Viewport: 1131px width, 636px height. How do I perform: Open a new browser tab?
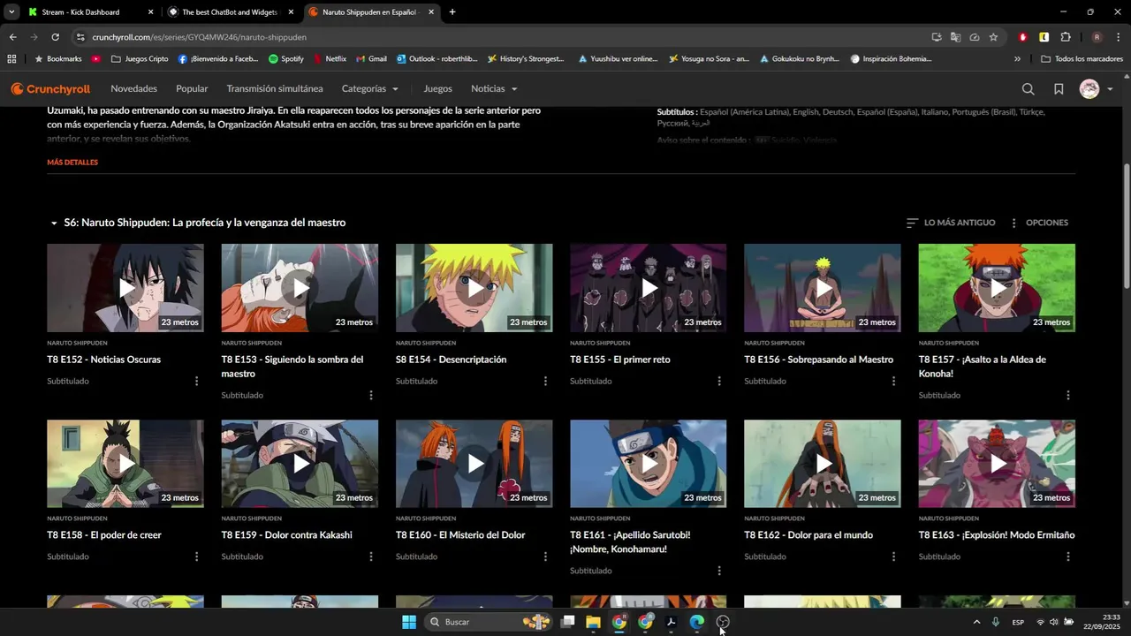pos(452,12)
